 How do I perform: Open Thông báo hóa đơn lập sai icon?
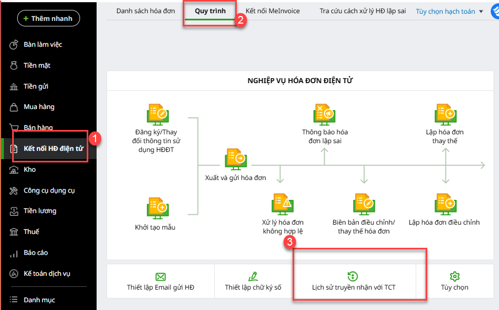tap(325, 115)
